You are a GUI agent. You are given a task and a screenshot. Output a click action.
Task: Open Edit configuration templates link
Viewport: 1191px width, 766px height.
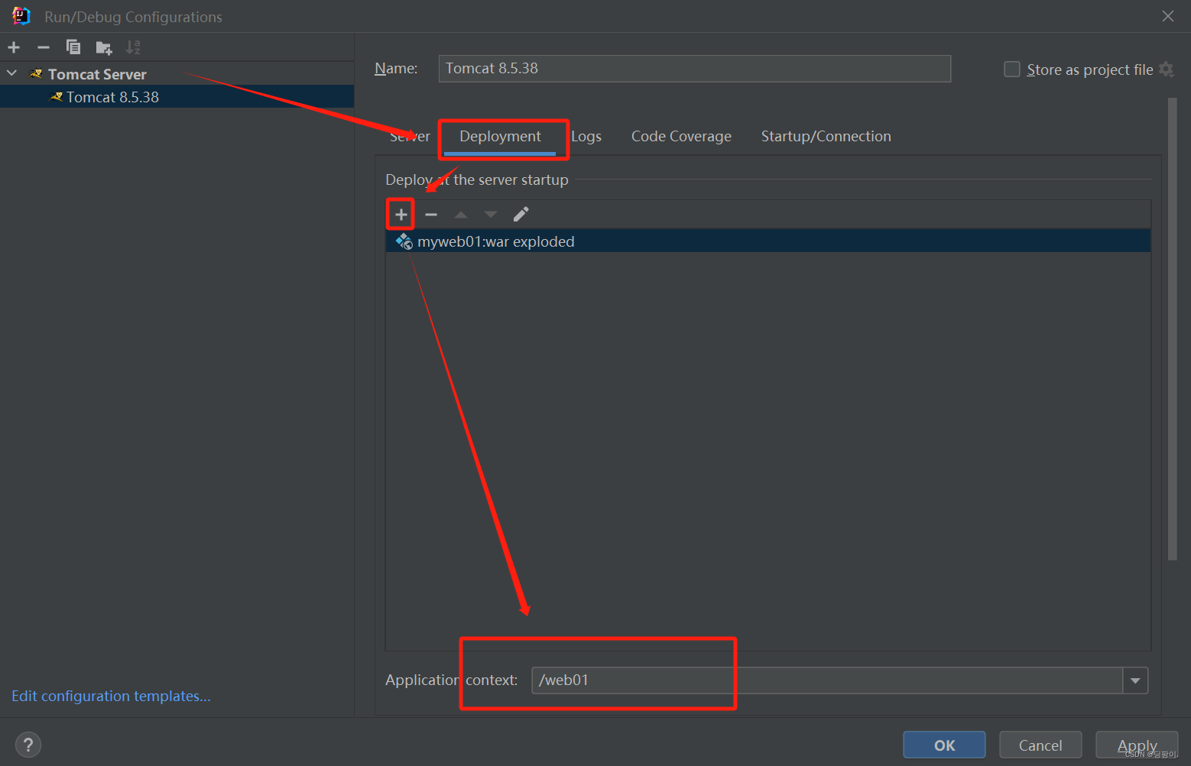(111, 696)
